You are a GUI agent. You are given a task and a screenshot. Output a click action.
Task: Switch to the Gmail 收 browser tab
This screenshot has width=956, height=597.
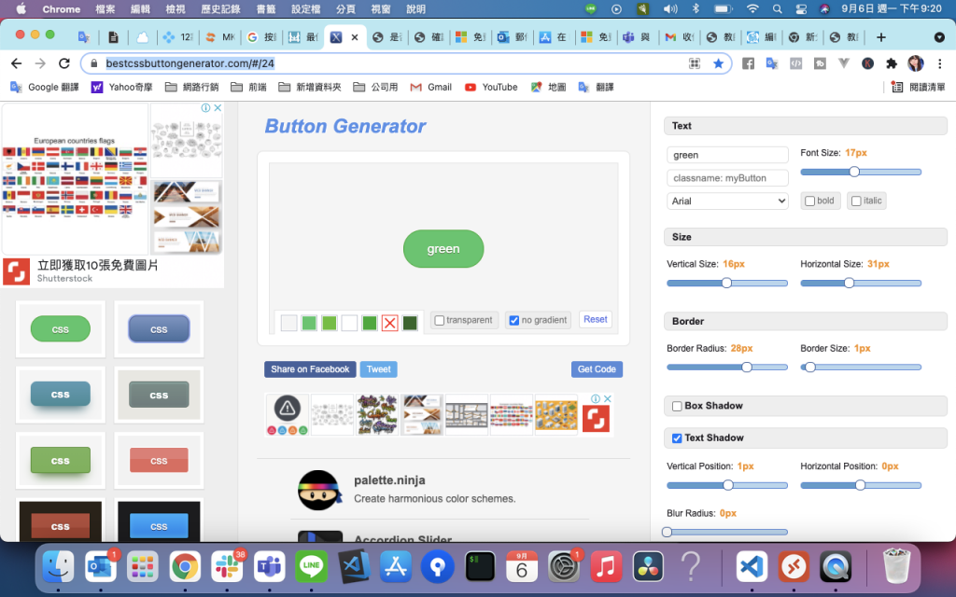(680, 37)
